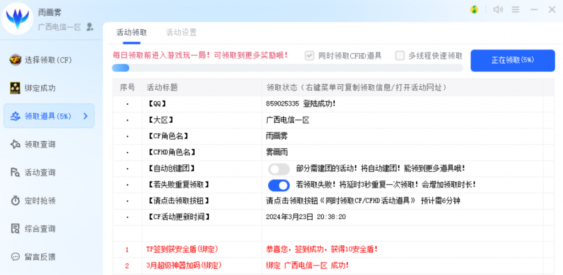
Task: Click the 广西电信一区 server label in header
Action: point(59,26)
